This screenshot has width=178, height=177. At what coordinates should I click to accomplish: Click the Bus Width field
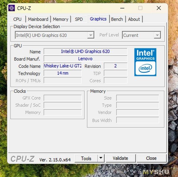pos(138,120)
